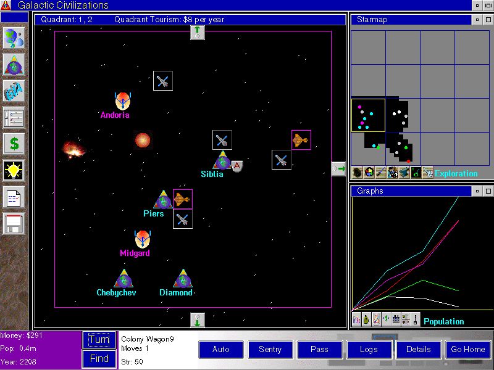Select the people starmap filter icon
The image size is (494, 370).
(x=393, y=173)
